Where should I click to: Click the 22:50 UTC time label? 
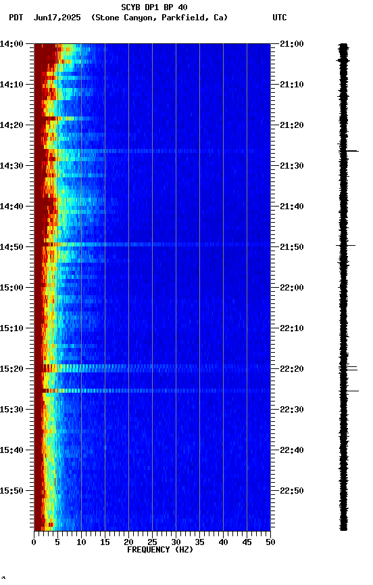pyautogui.click(x=292, y=491)
